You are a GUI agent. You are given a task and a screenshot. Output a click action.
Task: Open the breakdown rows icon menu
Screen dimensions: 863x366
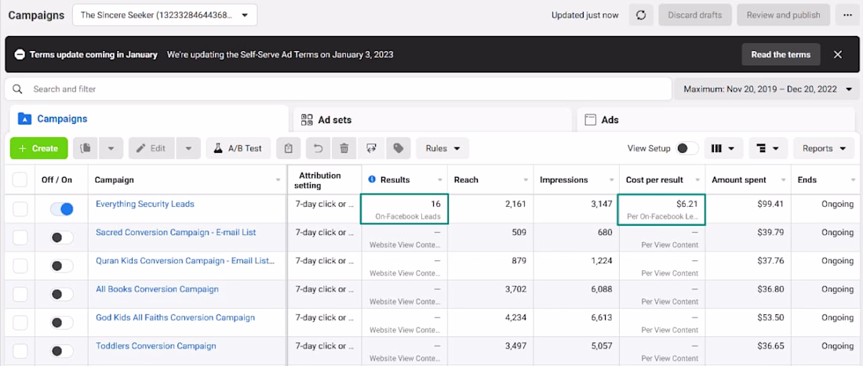(768, 148)
